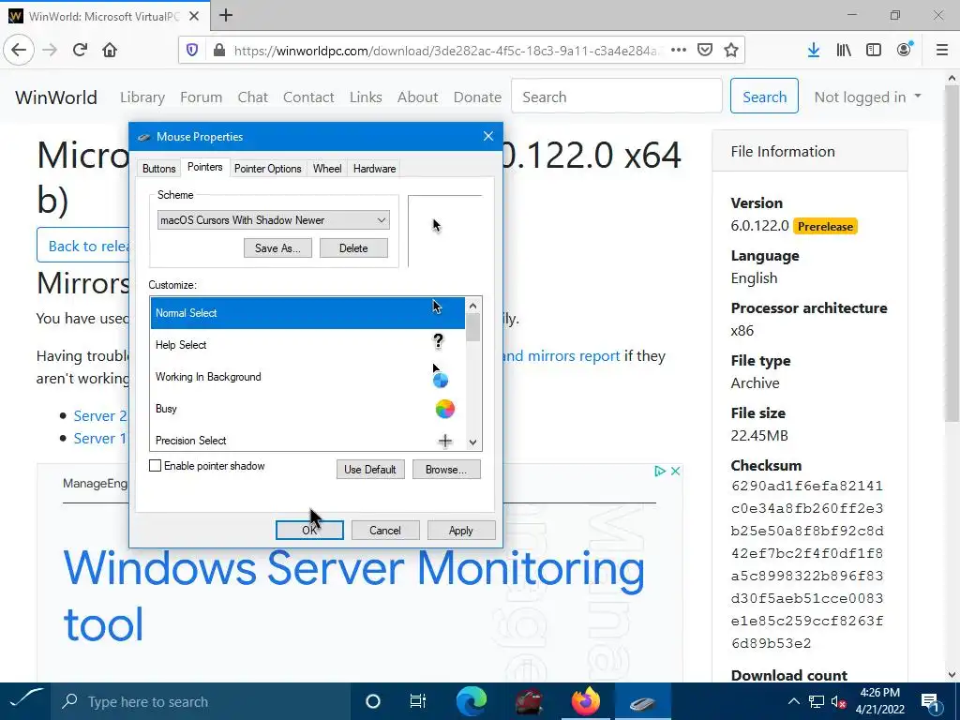Open Chat in WinWorld navigation
This screenshot has height=720, width=960.
click(253, 97)
